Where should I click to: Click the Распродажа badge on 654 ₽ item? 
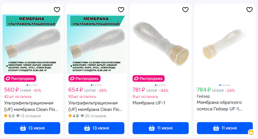tap(85, 79)
